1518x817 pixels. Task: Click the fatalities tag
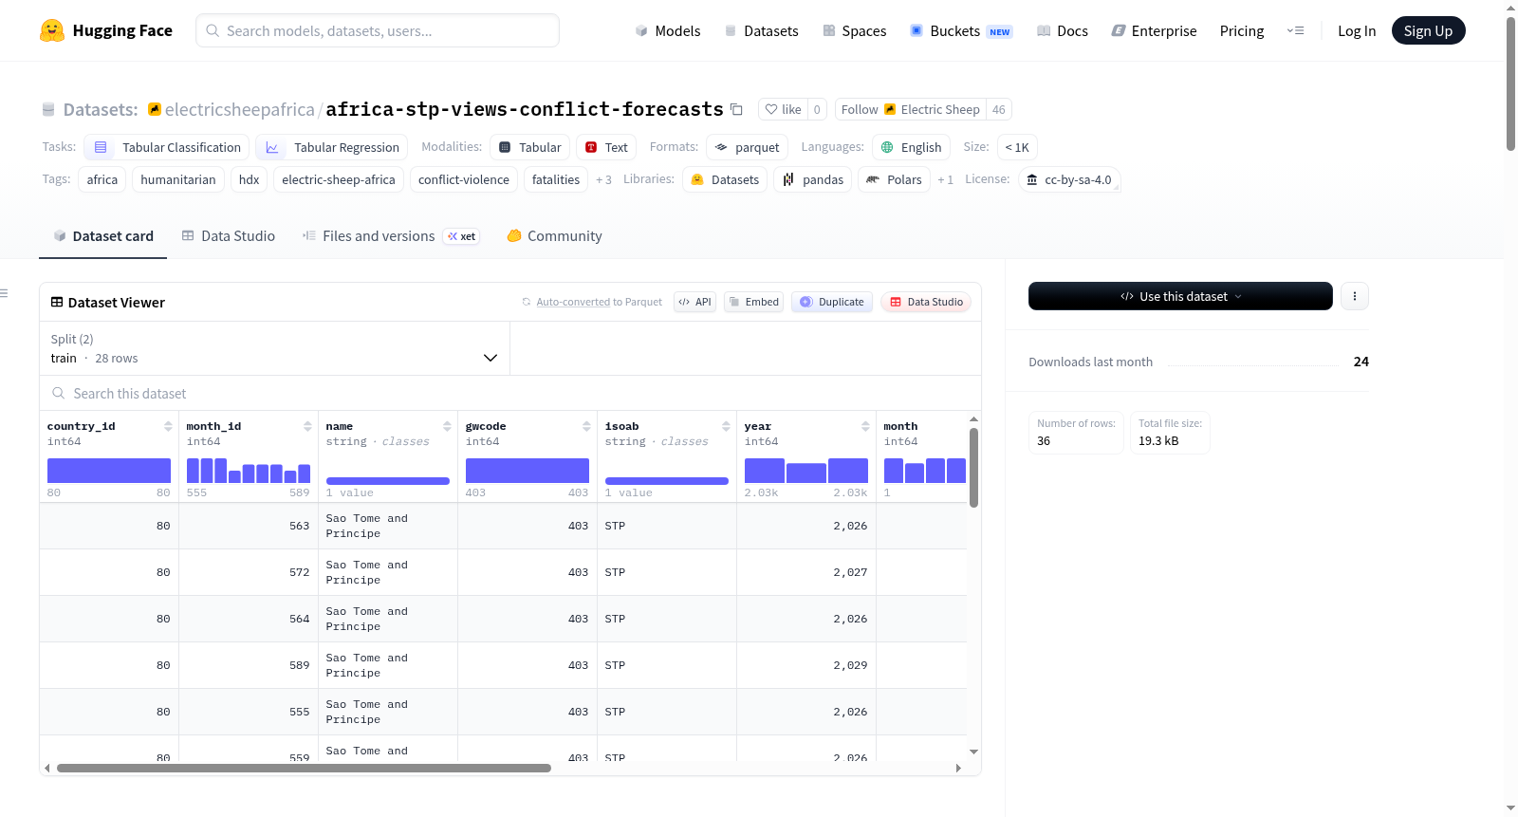click(x=556, y=179)
